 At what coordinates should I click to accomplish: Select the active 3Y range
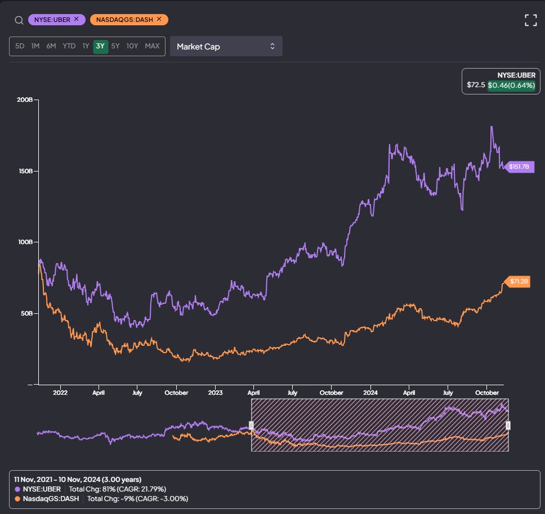click(100, 46)
